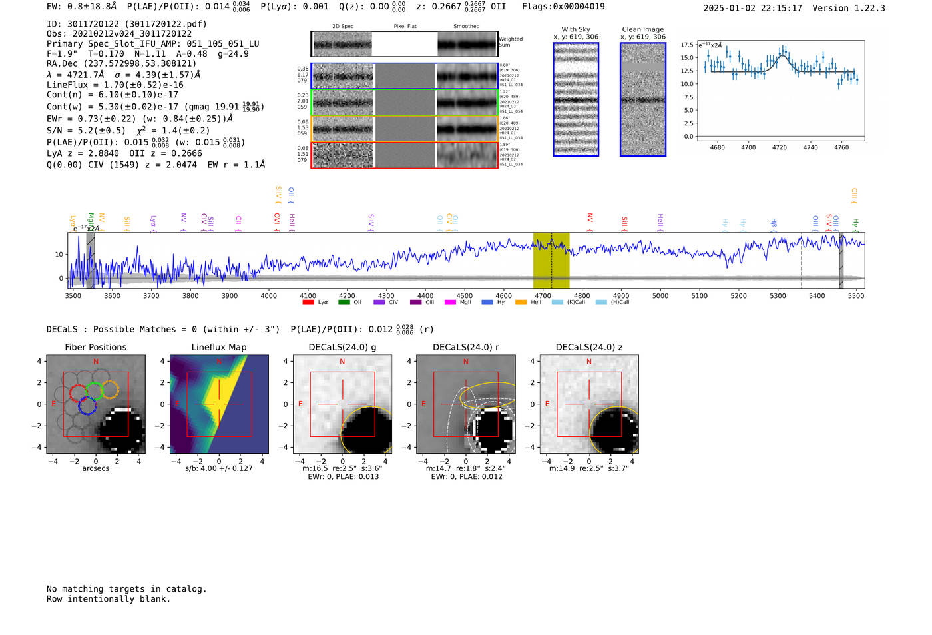Open the Lineflux Map panel
Image resolution: width=932 pixels, height=635 pixels.
(x=219, y=404)
